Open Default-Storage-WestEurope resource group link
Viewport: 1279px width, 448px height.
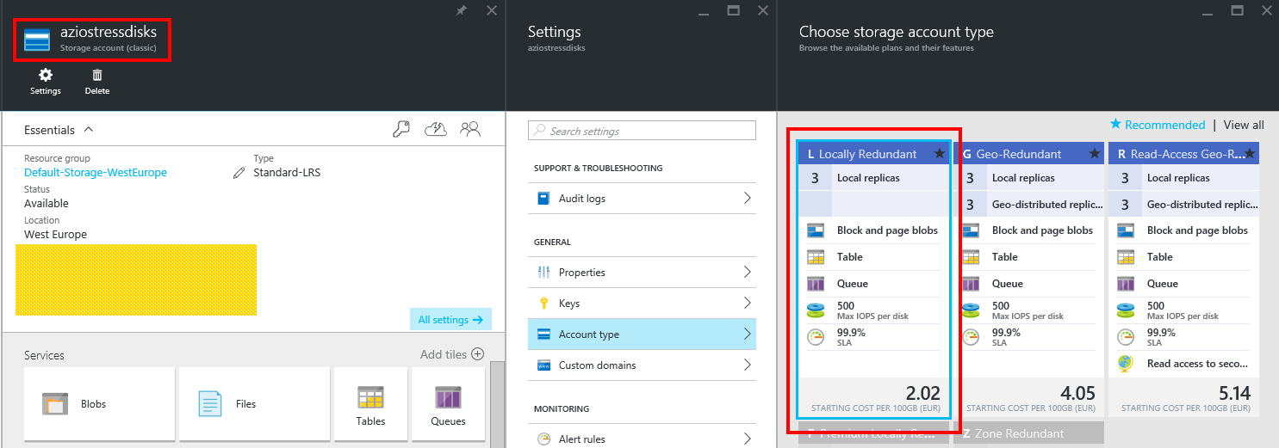click(96, 173)
